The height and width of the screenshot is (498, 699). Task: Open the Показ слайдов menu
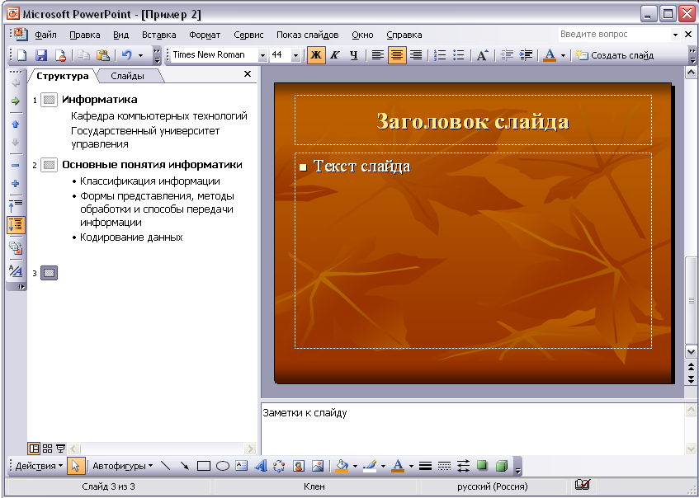coord(307,35)
